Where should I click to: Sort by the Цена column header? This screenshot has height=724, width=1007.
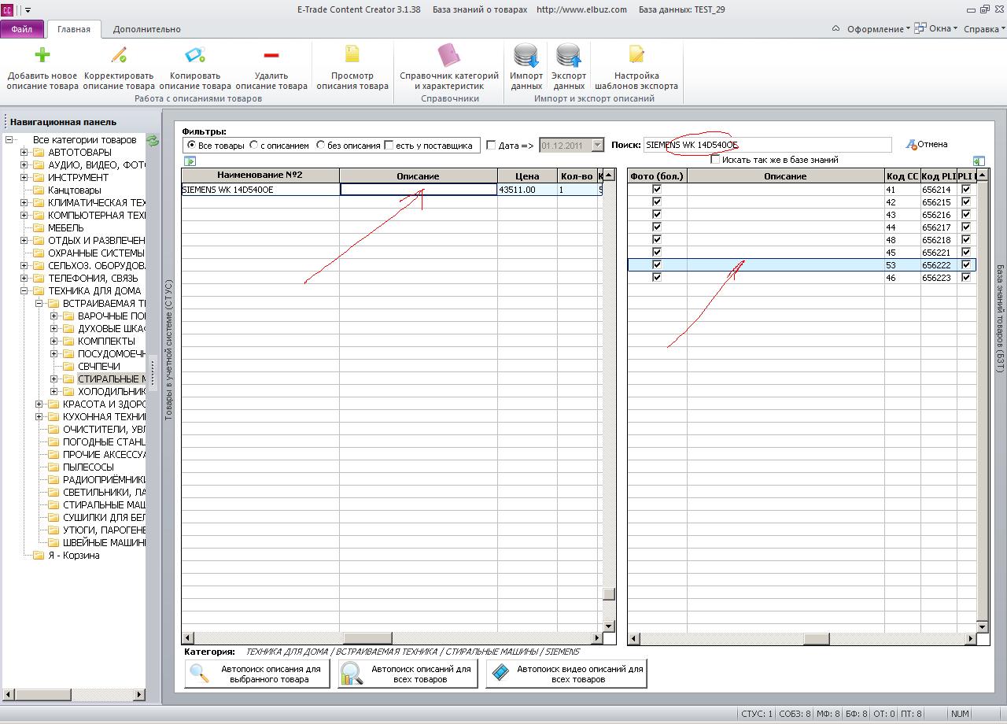pyautogui.click(x=527, y=175)
